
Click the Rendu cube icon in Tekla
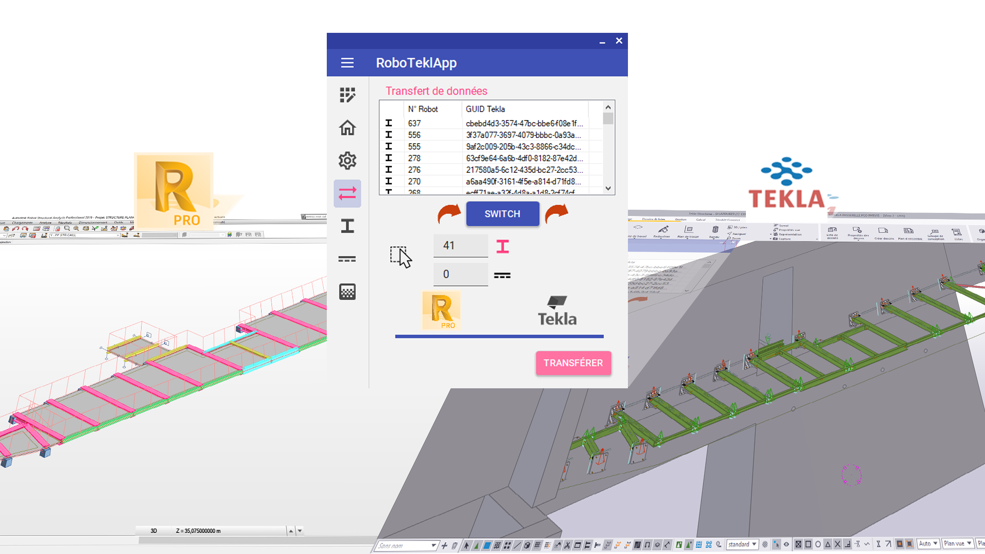tap(715, 229)
